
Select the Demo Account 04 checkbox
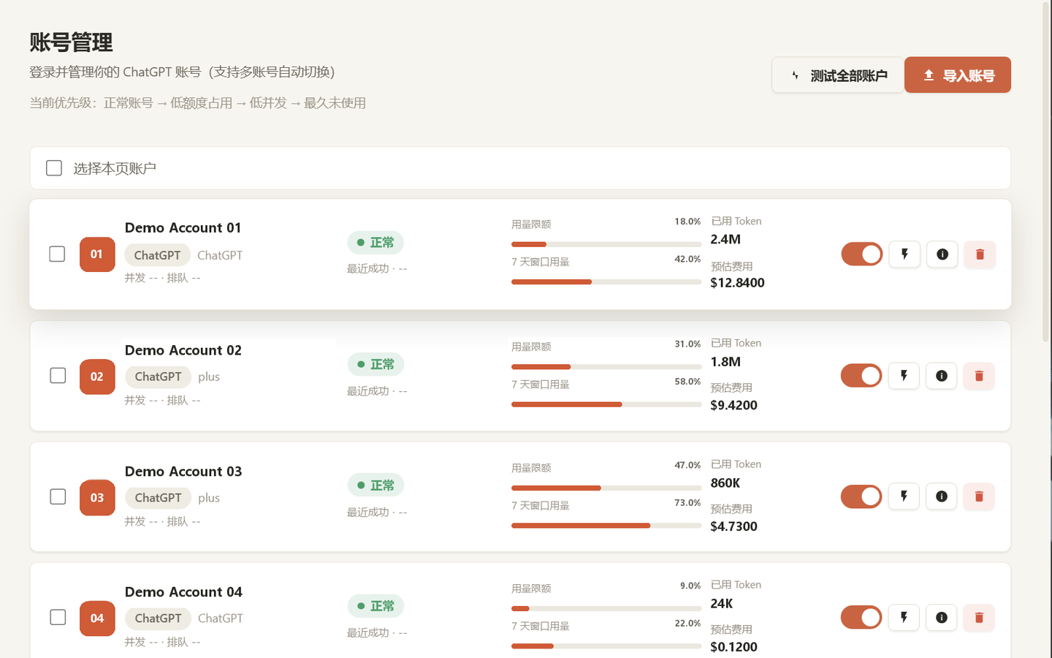click(58, 617)
